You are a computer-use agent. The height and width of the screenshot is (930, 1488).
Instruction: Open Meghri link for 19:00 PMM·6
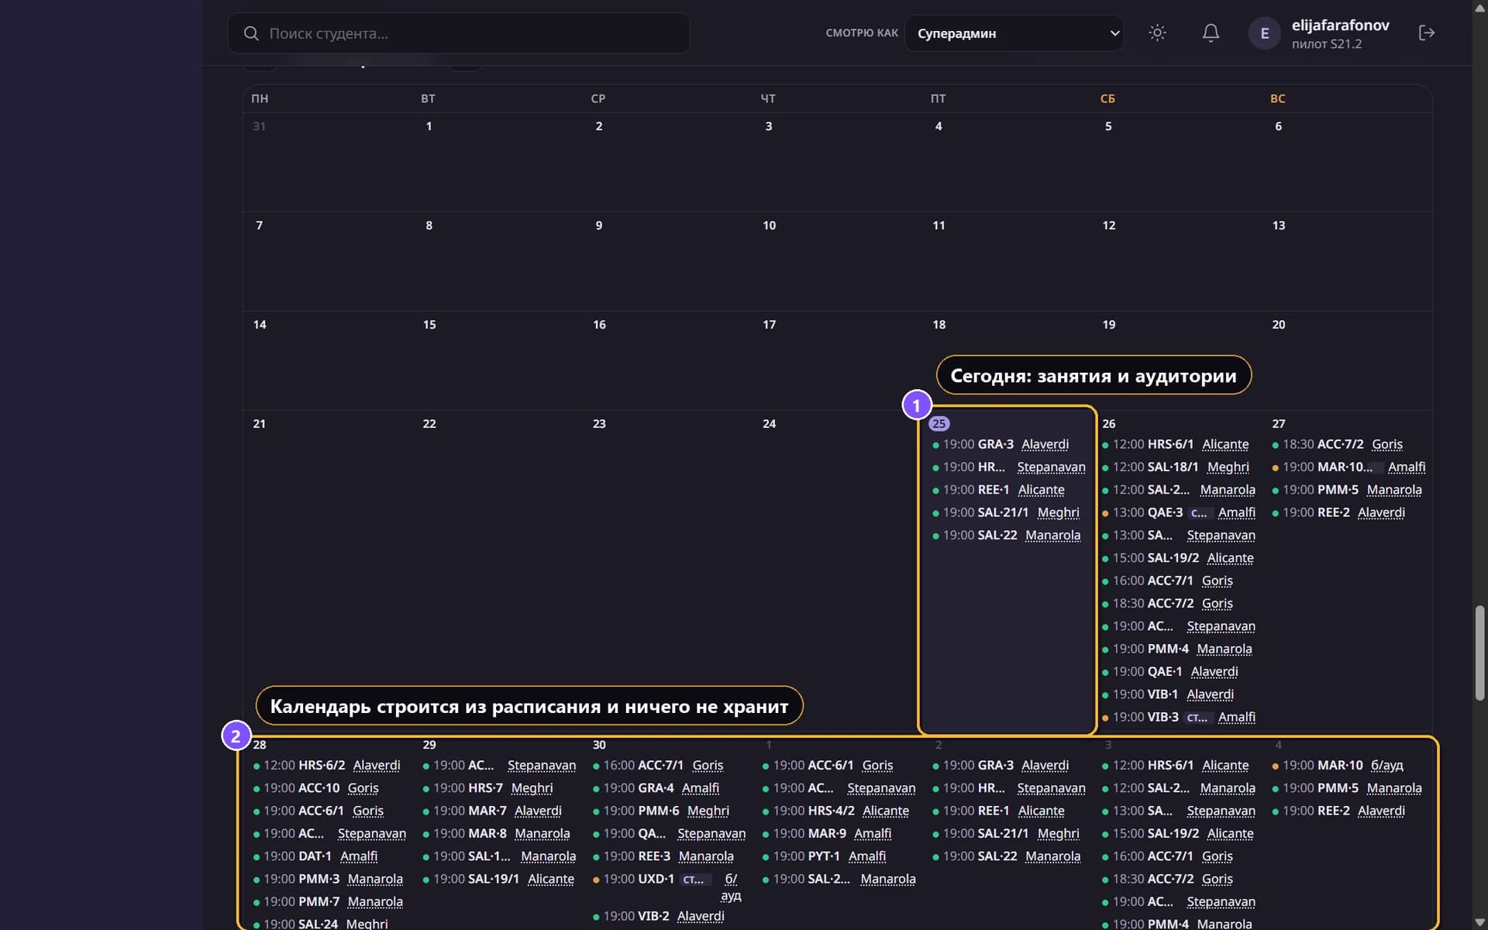(x=708, y=811)
